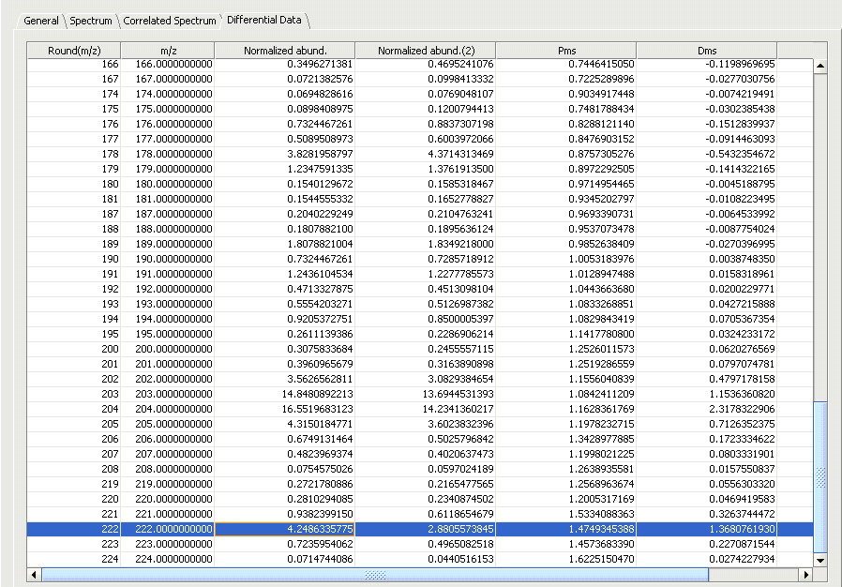This screenshot has width=842, height=587.
Task: Sort table by Pms column header
Action: pyautogui.click(x=565, y=50)
